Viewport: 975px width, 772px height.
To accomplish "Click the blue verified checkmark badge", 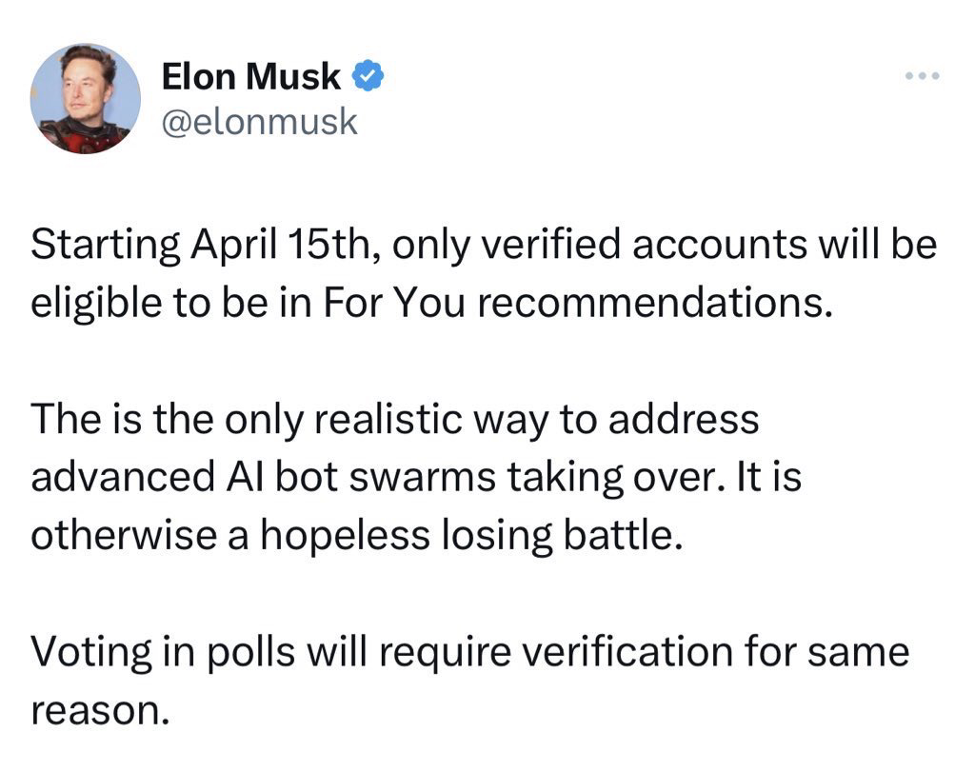I will [x=368, y=76].
